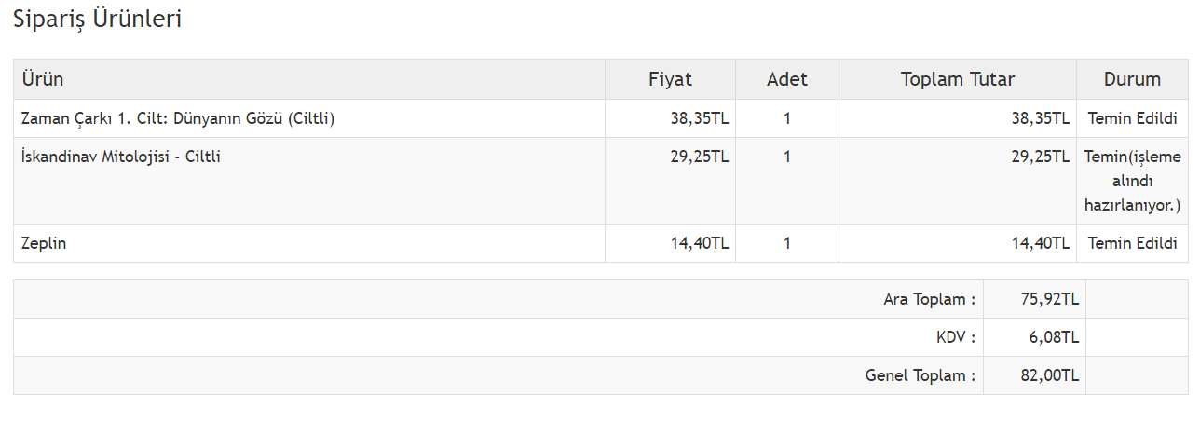Click the KDV label
1200x422 pixels.
click(x=955, y=337)
